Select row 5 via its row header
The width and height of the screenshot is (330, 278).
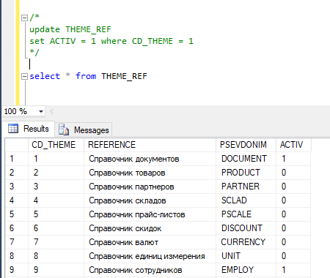click(16, 214)
